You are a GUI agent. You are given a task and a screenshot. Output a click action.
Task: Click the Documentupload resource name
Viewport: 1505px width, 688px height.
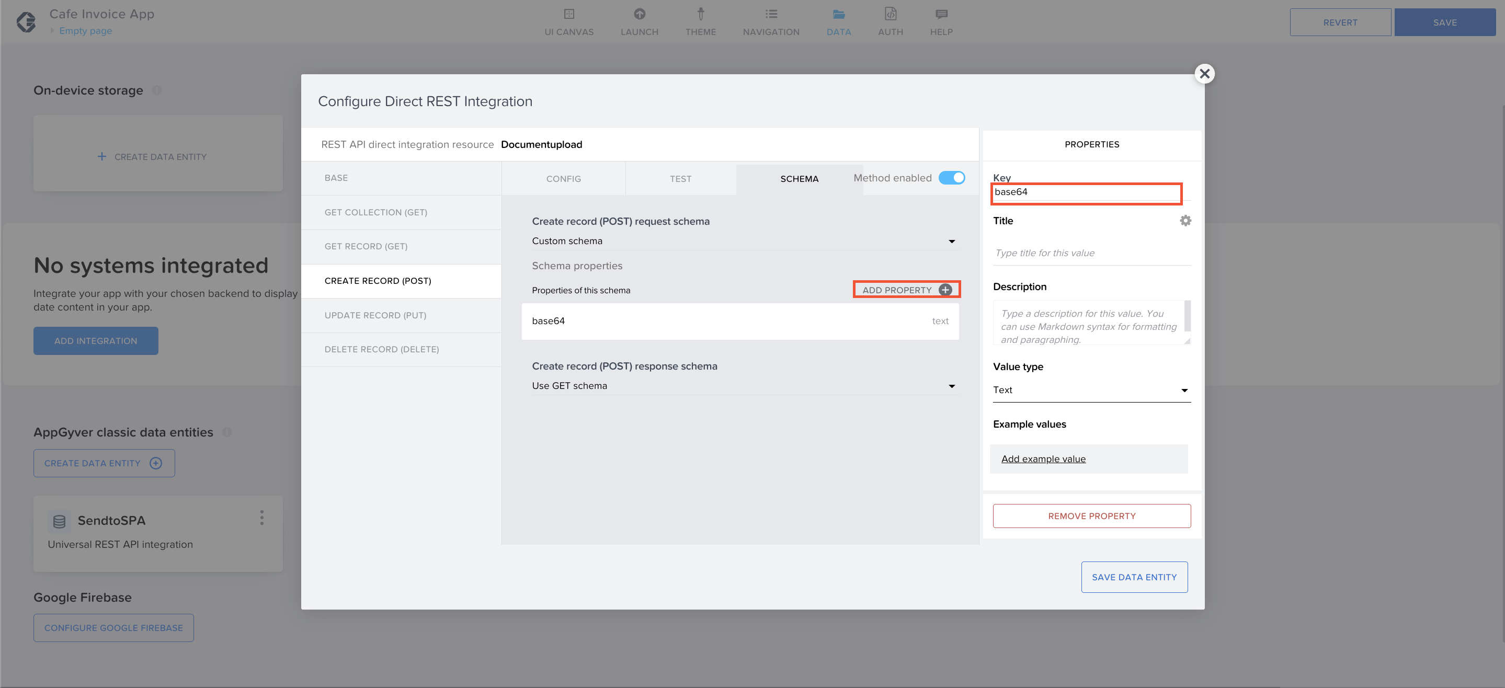[541, 144]
